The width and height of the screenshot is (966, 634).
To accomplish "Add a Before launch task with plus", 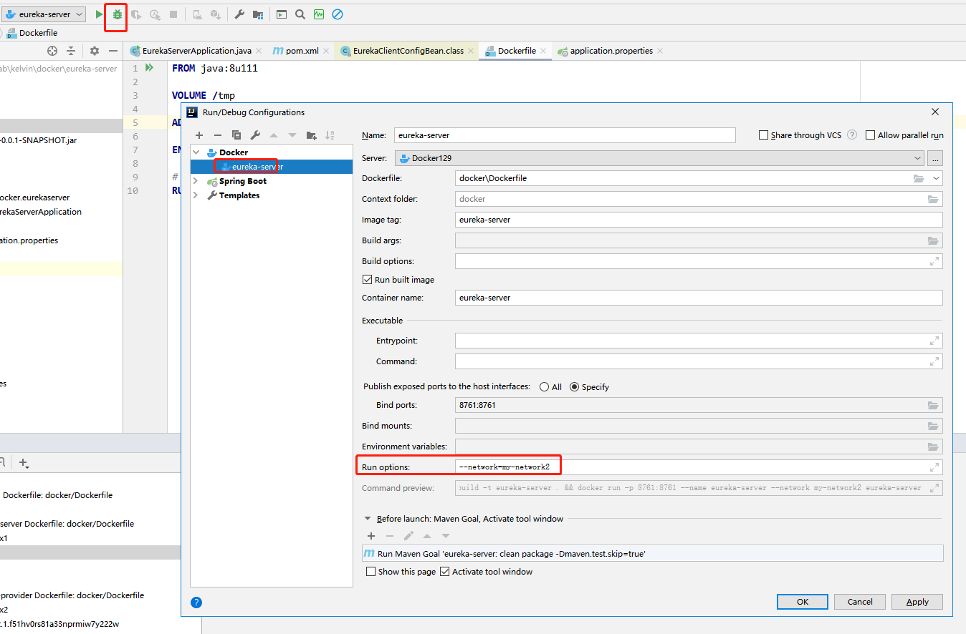I will (371, 536).
